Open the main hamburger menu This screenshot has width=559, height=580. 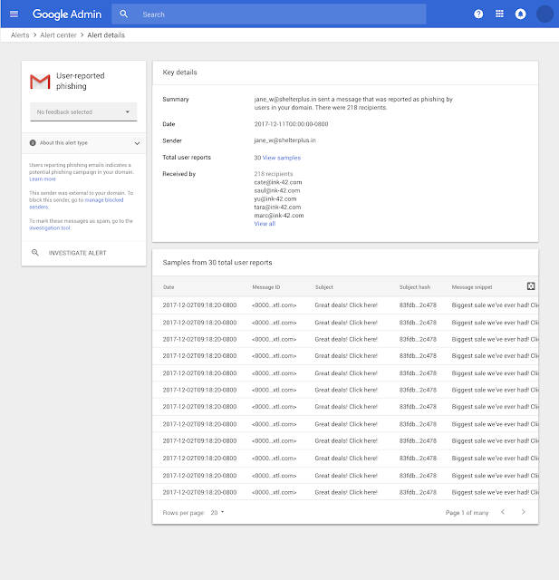tap(14, 14)
